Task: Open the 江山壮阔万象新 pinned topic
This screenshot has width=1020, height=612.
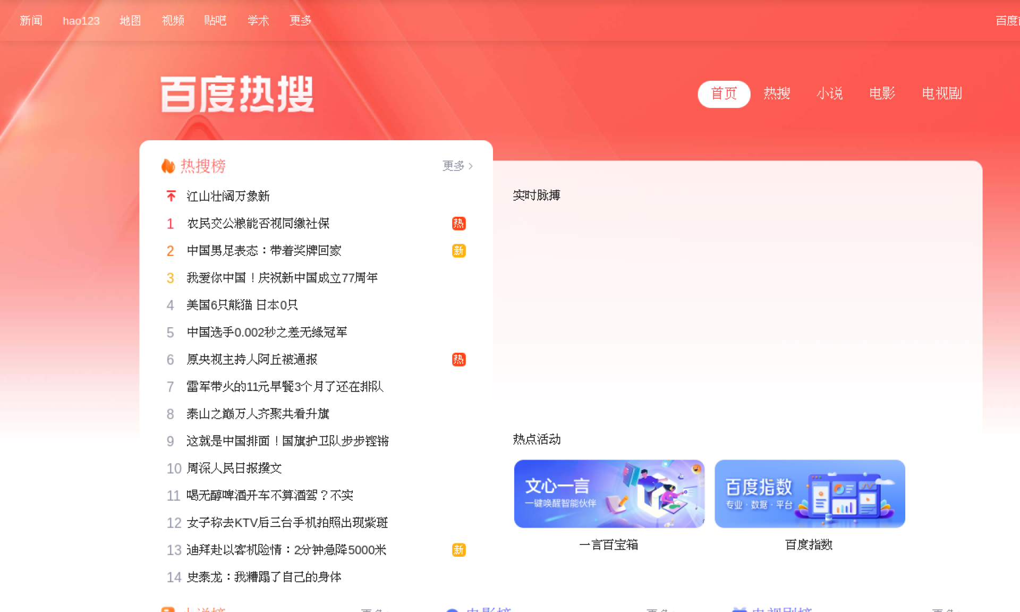Action: (228, 197)
